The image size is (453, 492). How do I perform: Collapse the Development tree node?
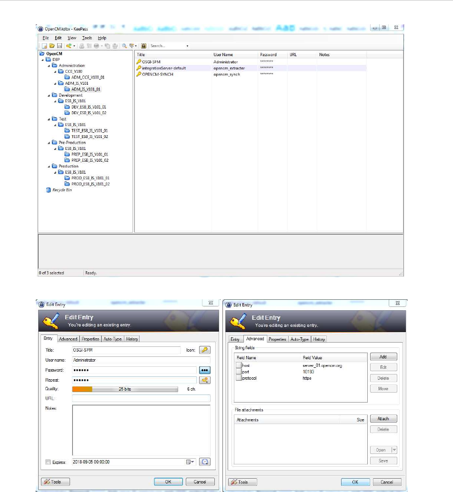coord(49,95)
